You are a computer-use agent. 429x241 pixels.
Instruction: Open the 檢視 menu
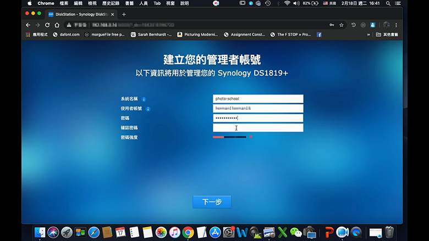92,3
